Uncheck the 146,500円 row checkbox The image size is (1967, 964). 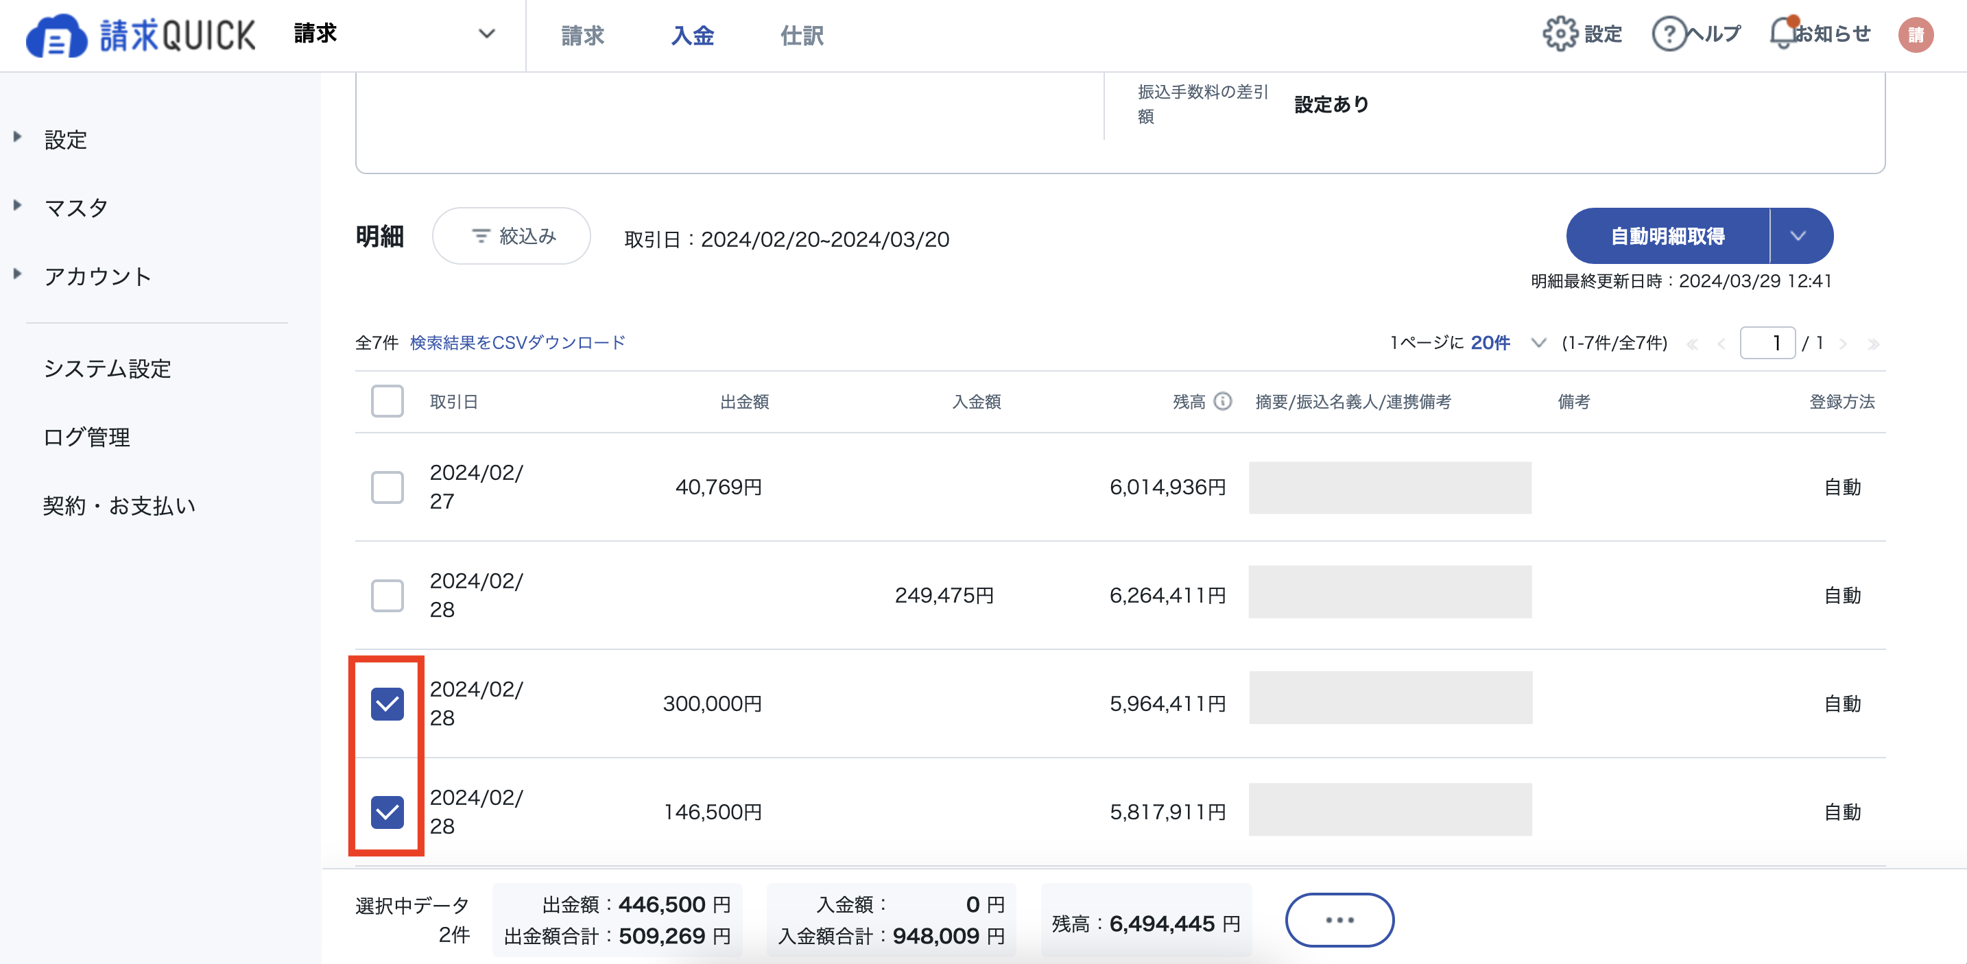[387, 812]
